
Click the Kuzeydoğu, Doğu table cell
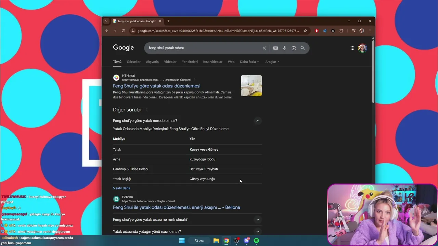(203, 160)
